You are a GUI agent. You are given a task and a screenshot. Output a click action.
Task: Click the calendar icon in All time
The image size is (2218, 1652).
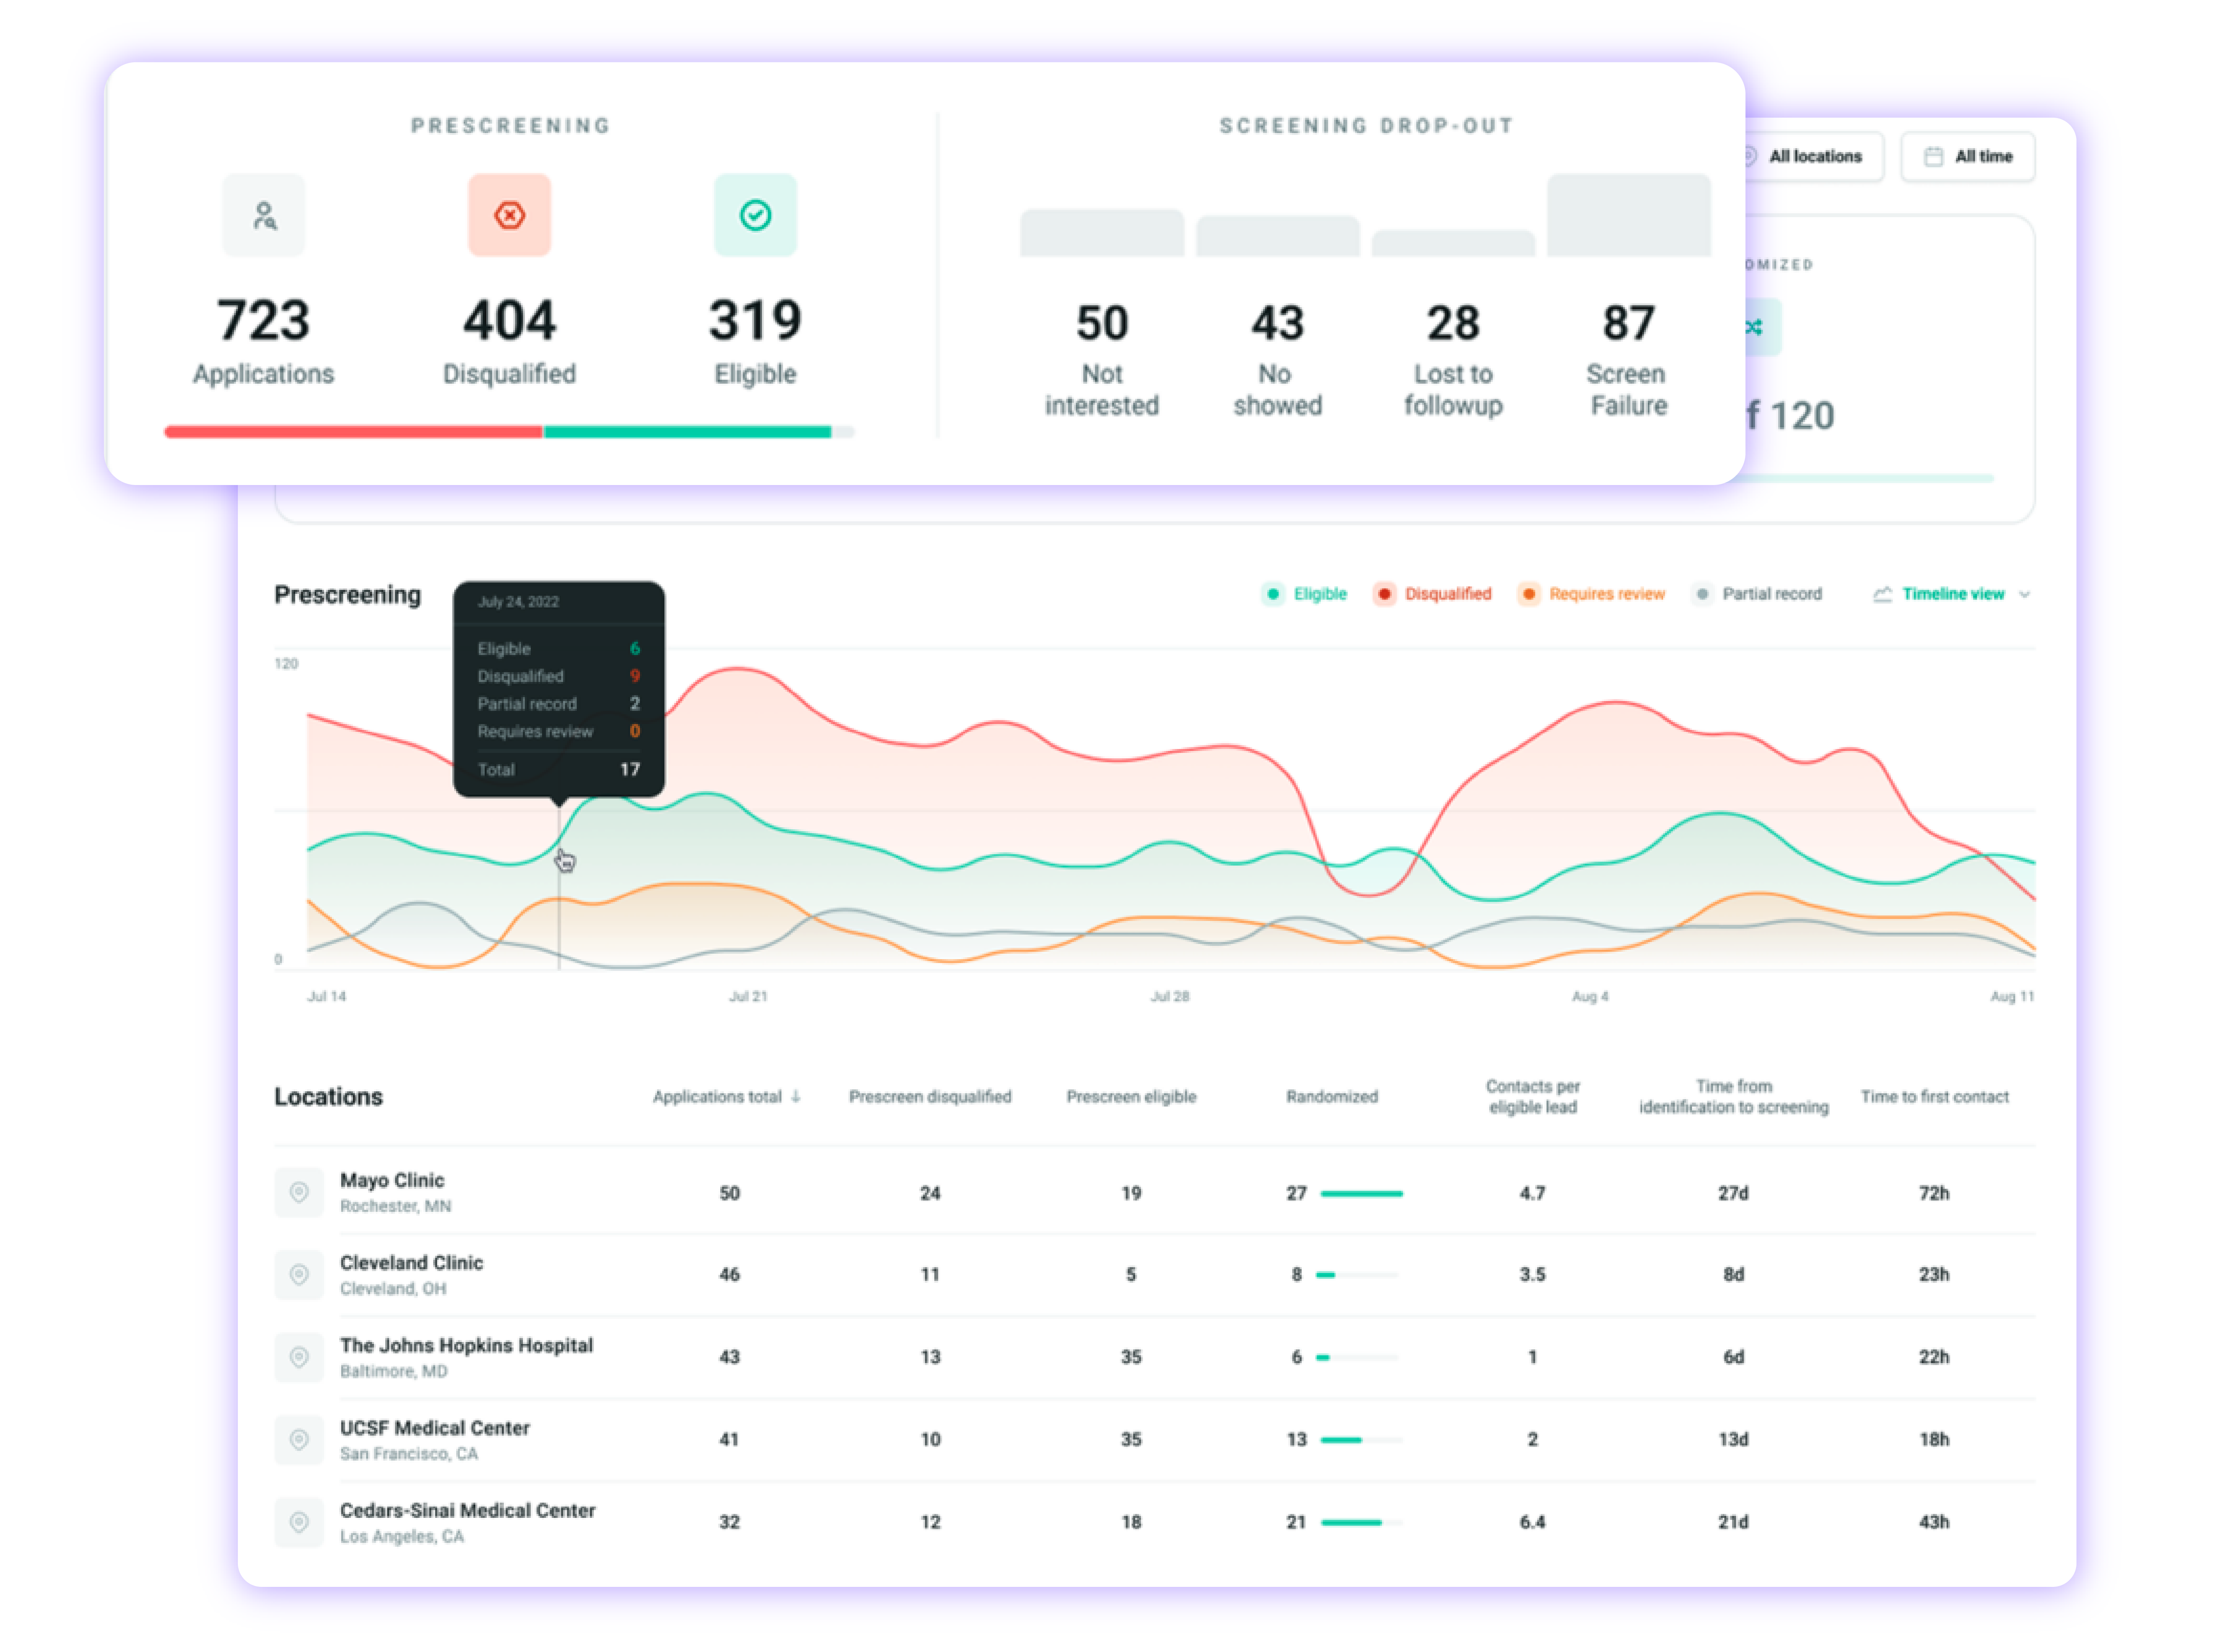click(1934, 157)
